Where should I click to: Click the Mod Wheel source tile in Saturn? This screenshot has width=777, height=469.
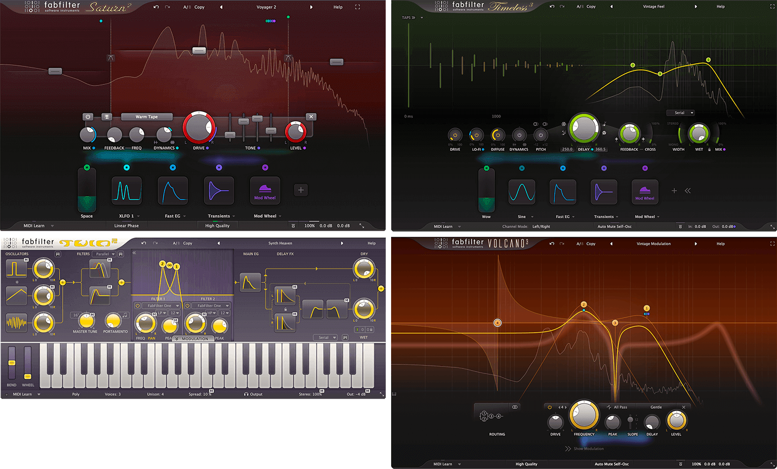(265, 190)
